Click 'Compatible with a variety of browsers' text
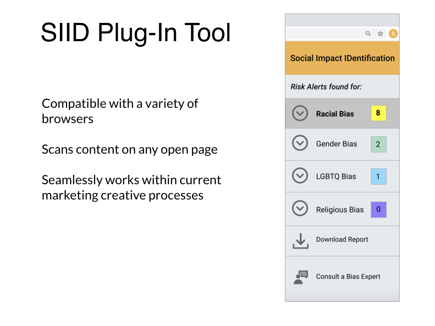This screenshot has width=435, height=326. [x=120, y=111]
